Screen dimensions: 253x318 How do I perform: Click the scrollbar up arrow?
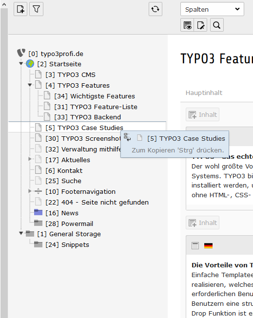[4, 4]
